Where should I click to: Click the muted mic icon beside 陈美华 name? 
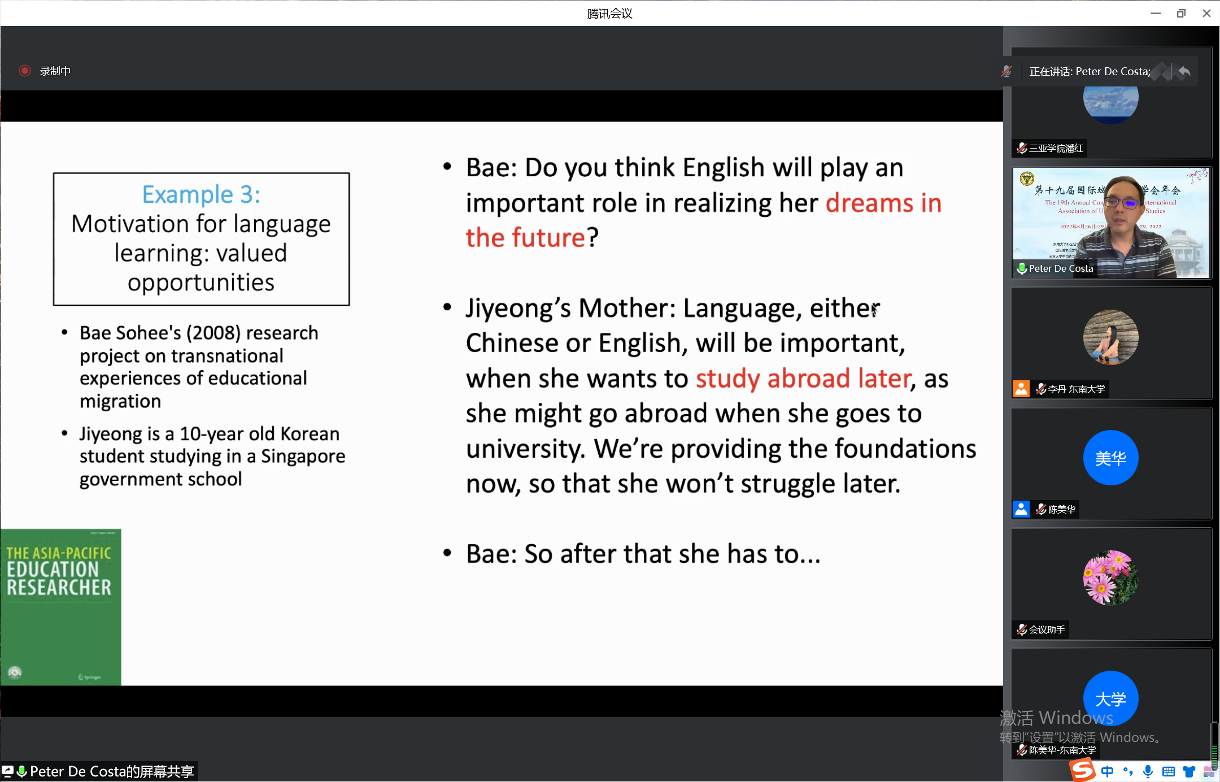pyautogui.click(x=1041, y=509)
